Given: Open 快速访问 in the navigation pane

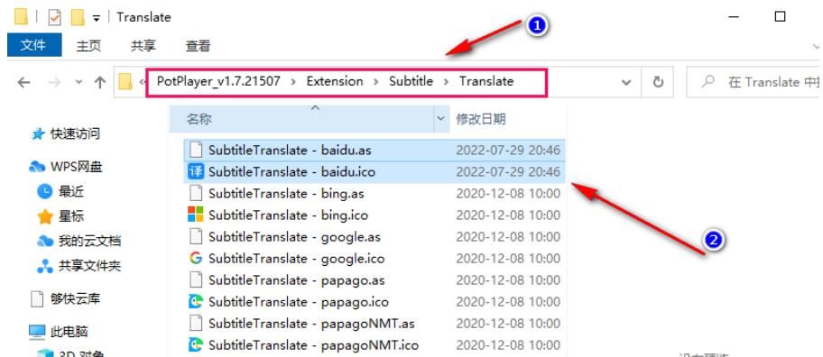Looking at the screenshot, I should tap(75, 133).
